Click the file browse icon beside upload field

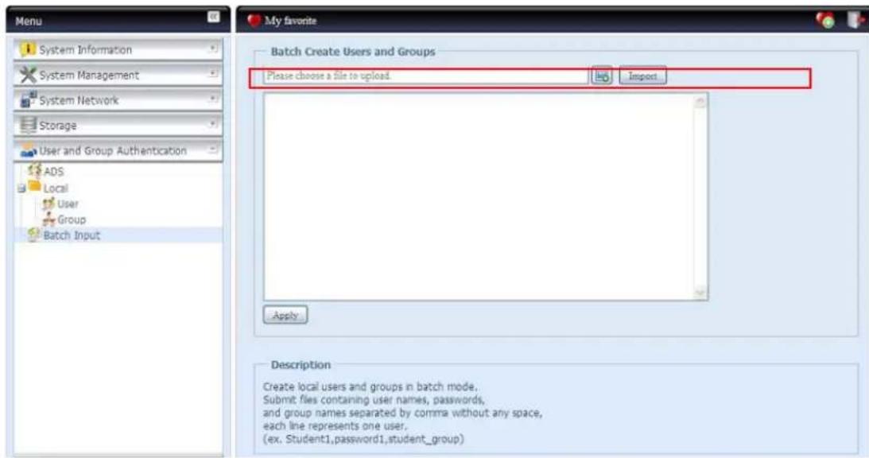602,76
